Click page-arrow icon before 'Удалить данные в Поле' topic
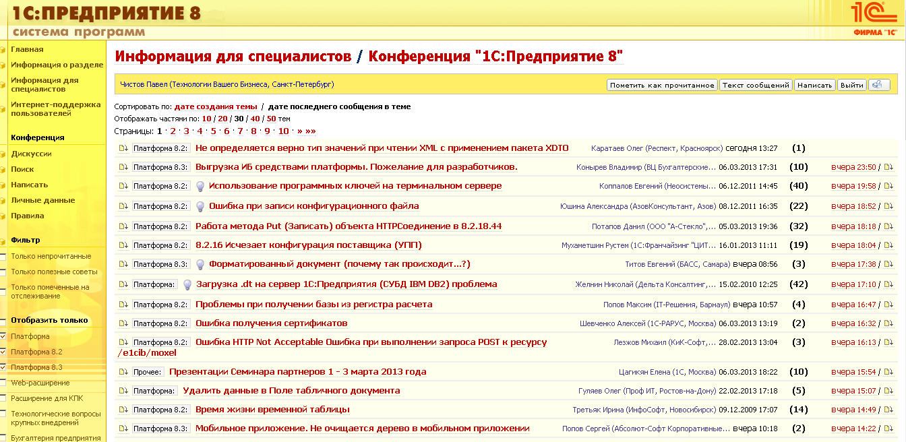 [x=123, y=391]
